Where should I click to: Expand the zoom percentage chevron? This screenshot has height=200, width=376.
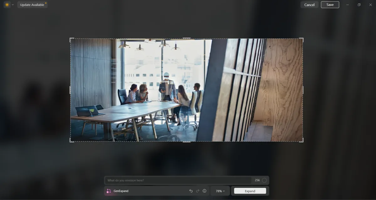click(223, 191)
